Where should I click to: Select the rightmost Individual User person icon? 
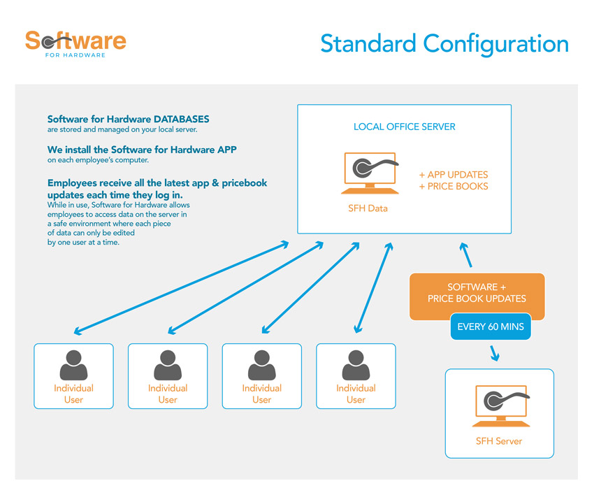tap(356, 366)
